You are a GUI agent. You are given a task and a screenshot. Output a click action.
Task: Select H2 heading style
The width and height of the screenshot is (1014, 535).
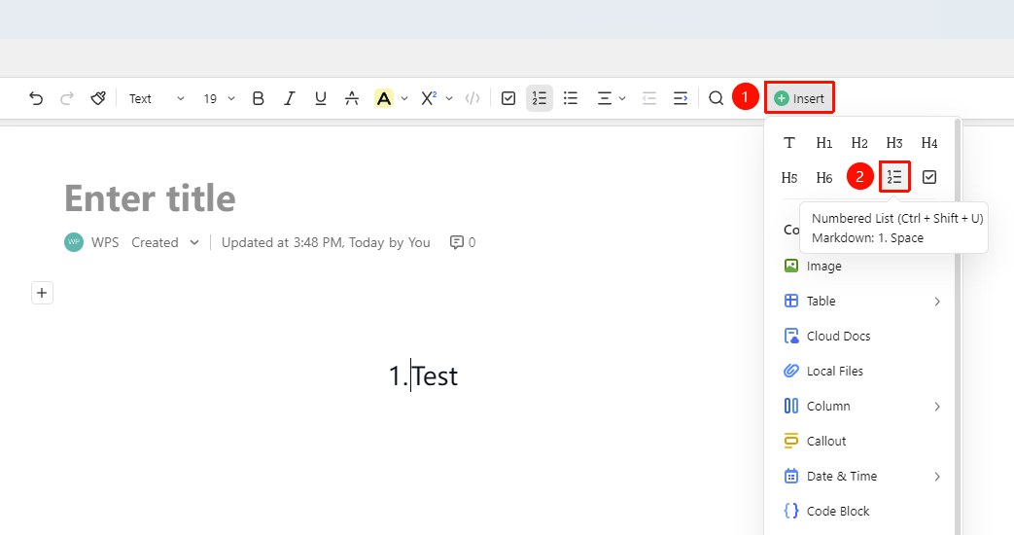coord(859,142)
